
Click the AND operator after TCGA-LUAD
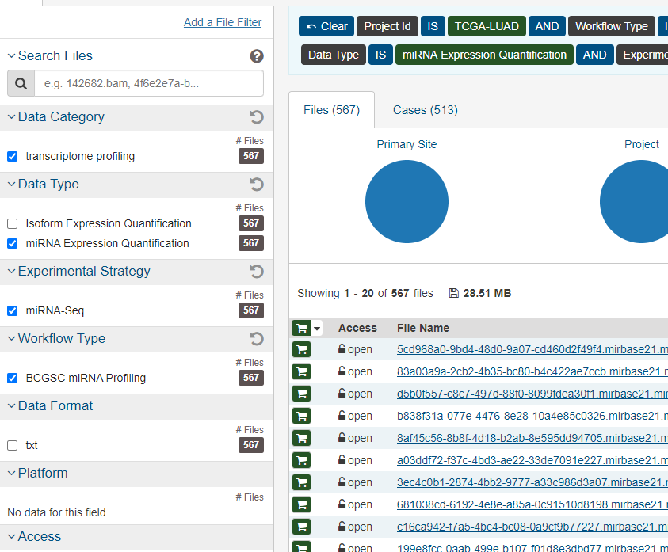547,26
